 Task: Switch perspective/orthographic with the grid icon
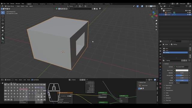(x=156, y=30)
